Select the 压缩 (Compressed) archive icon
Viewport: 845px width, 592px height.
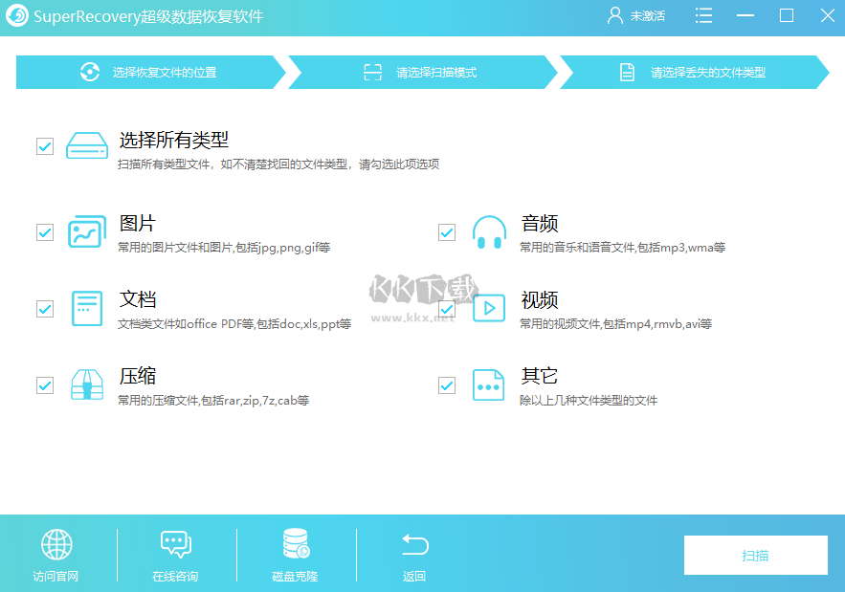[86, 384]
